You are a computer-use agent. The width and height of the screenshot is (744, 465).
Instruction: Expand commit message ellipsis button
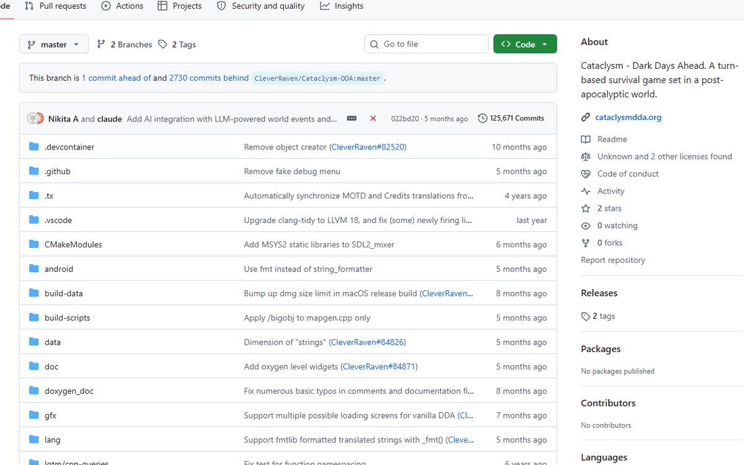click(x=352, y=118)
